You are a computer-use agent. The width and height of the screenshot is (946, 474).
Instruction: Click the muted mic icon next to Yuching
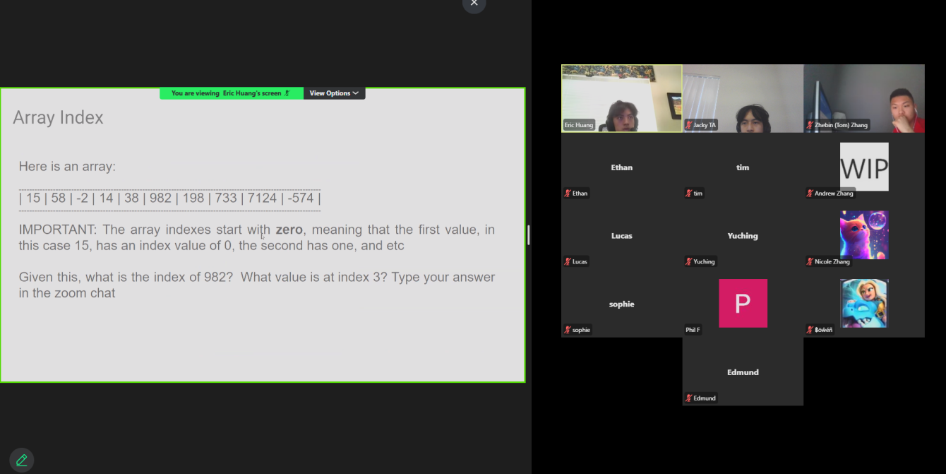688,261
